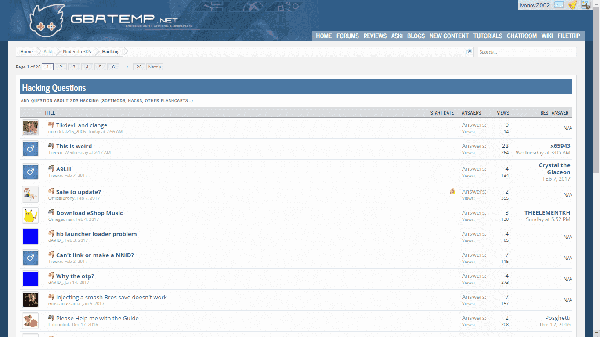Sort threads by VIEWS column
Image resolution: width=600 pixels, height=337 pixels.
point(503,113)
